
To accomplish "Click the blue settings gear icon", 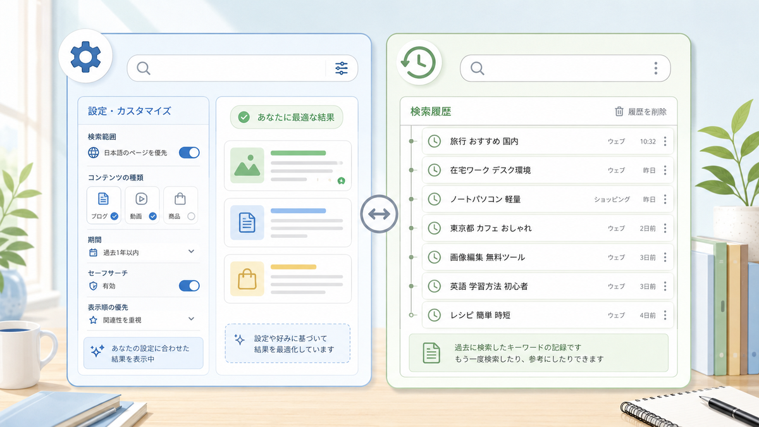I will click(85, 57).
